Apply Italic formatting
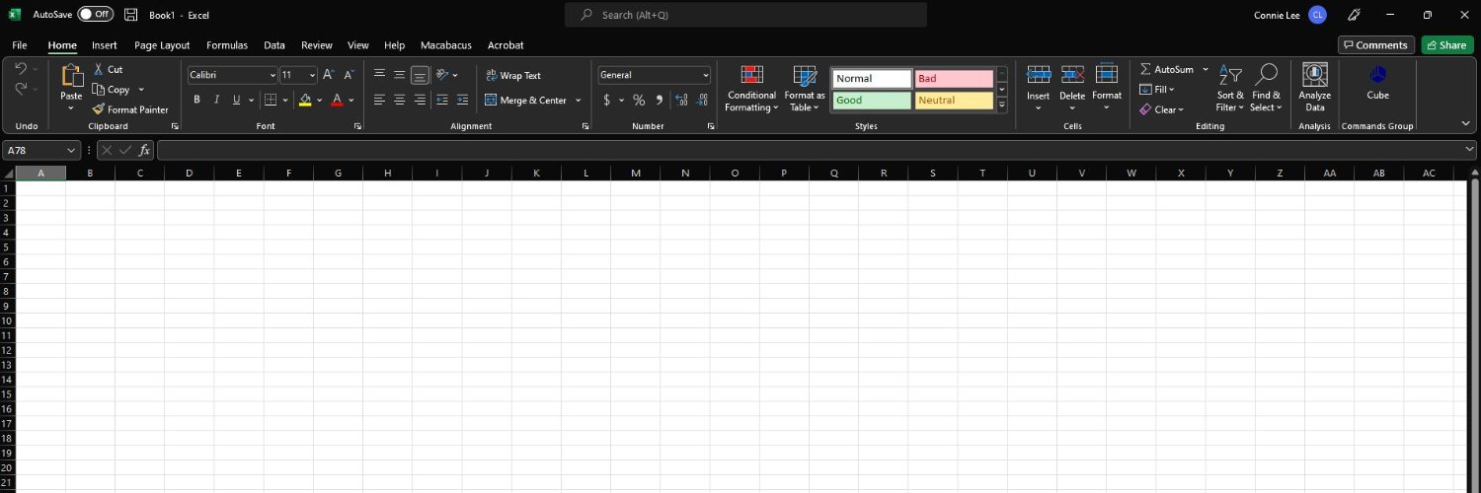The height and width of the screenshot is (493, 1481). tap(216, 100)
